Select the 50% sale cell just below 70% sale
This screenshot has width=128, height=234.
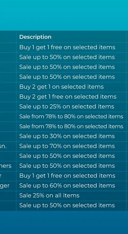coord(71,156)
